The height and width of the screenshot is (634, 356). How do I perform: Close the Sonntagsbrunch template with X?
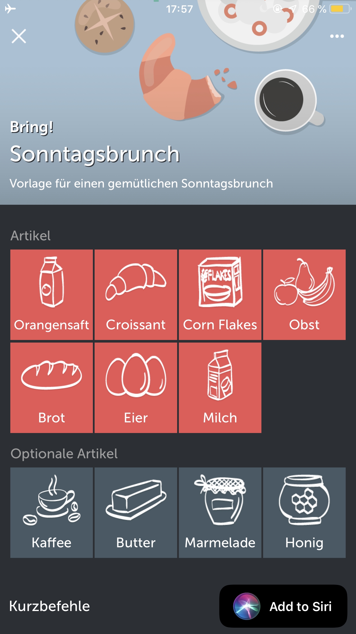(19, 36)
